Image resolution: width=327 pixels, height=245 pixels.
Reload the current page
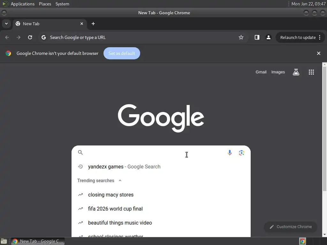coord(30,37)
